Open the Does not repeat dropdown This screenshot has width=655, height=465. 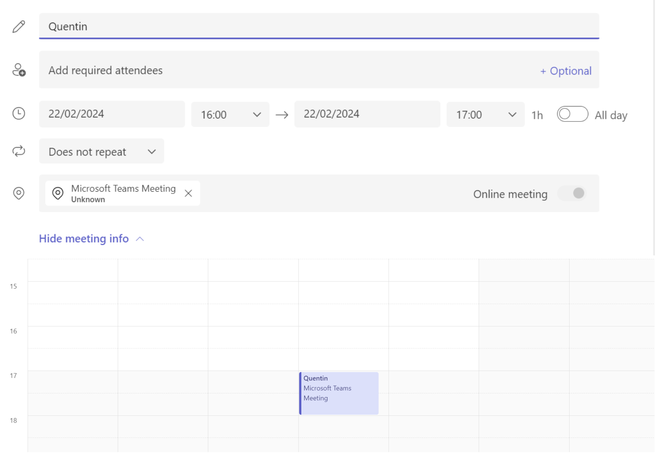pyautogui.click(x=102, y=151)
